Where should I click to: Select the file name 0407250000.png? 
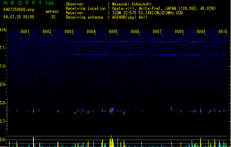point(19,10)
